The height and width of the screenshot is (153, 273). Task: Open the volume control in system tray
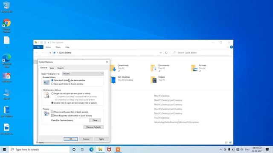tap(242, 149)
